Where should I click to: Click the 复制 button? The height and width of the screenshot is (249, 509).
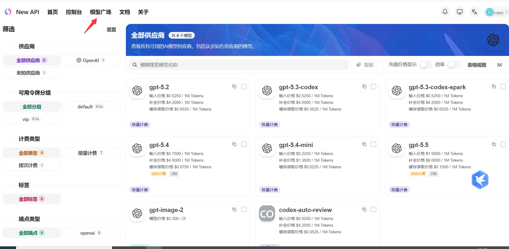click(x=364, y=65)
